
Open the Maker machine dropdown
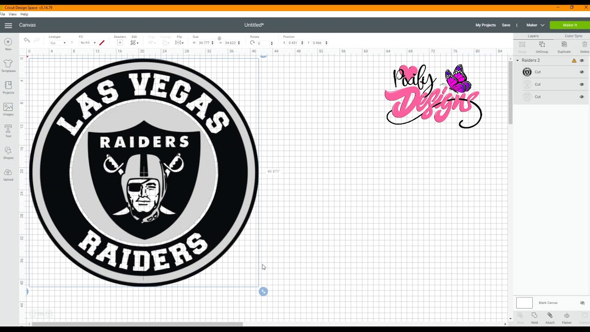click(x=535, y=25)
